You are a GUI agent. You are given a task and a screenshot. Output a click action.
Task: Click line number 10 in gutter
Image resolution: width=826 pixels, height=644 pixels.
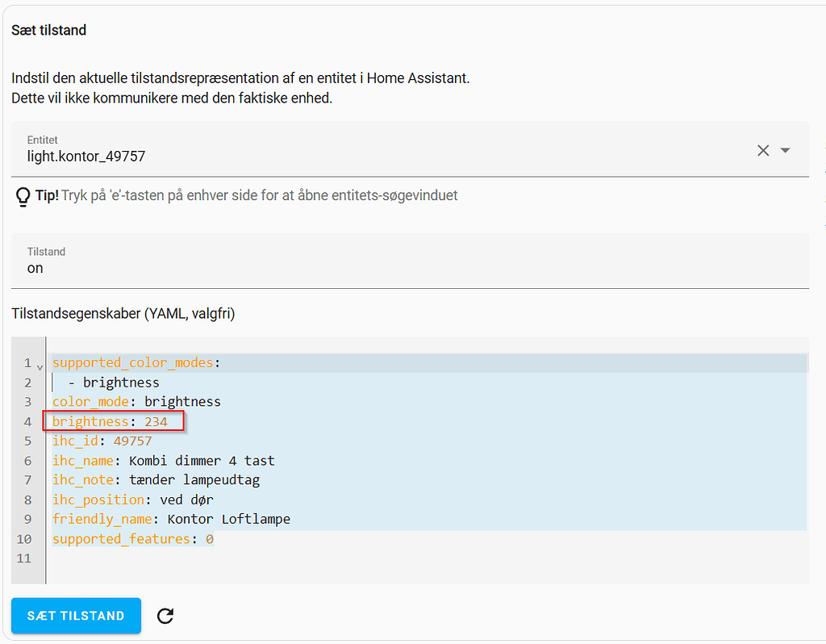point(27,539)
